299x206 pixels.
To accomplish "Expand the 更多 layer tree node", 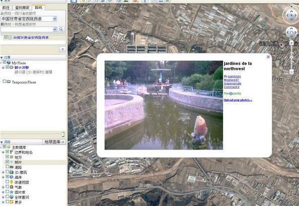I will click(x=3, y=202).
